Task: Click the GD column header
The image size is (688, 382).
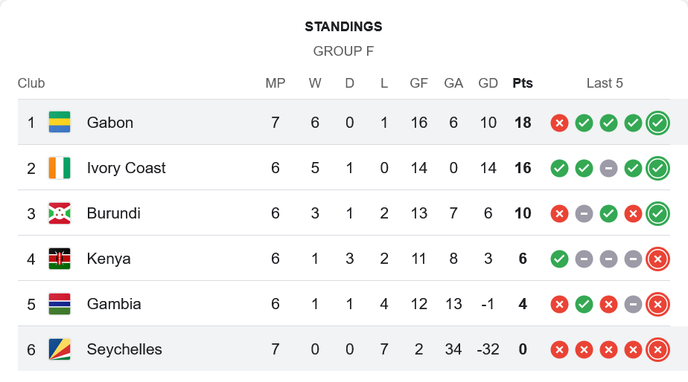Action: click(x=488, y=83)
